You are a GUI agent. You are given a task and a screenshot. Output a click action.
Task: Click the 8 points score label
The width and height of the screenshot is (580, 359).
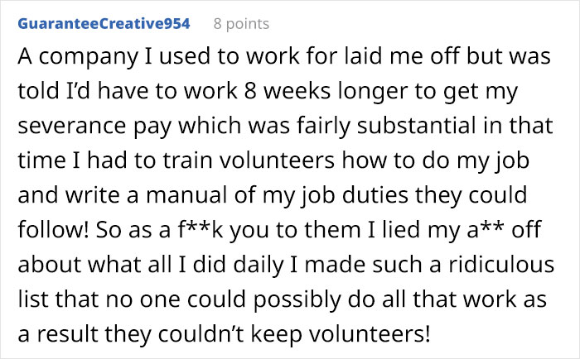click(241, 23)
